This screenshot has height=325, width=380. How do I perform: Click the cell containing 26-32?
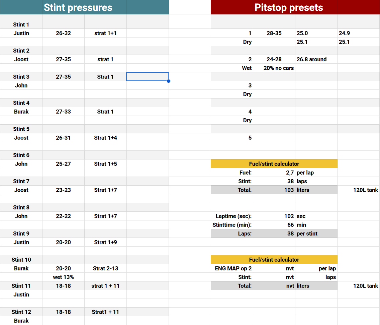click(63, 33)
